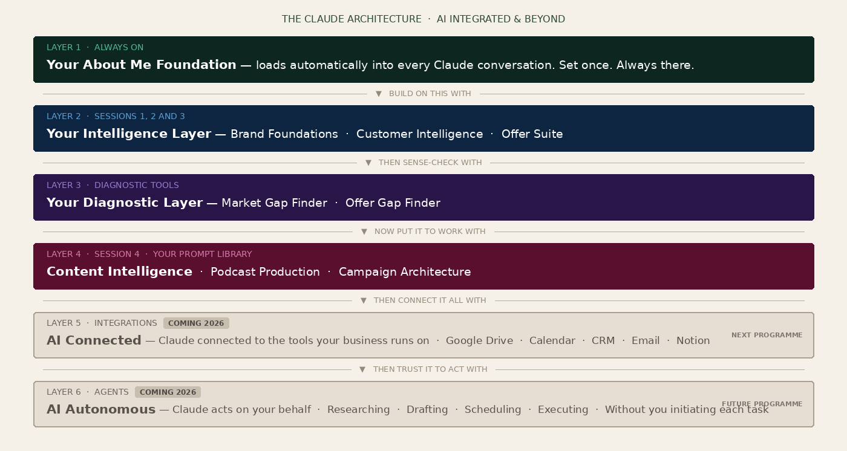The width and height of the screenshot is (847, 451).
Task: Click the title "THE CLAUDE ARCHITECTURE"
Action: point(352,19)
